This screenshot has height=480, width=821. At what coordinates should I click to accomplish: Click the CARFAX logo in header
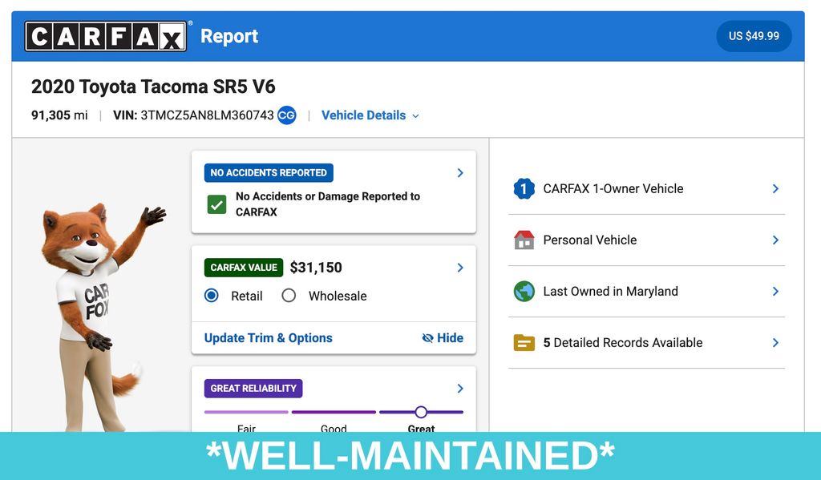point(106,36)
